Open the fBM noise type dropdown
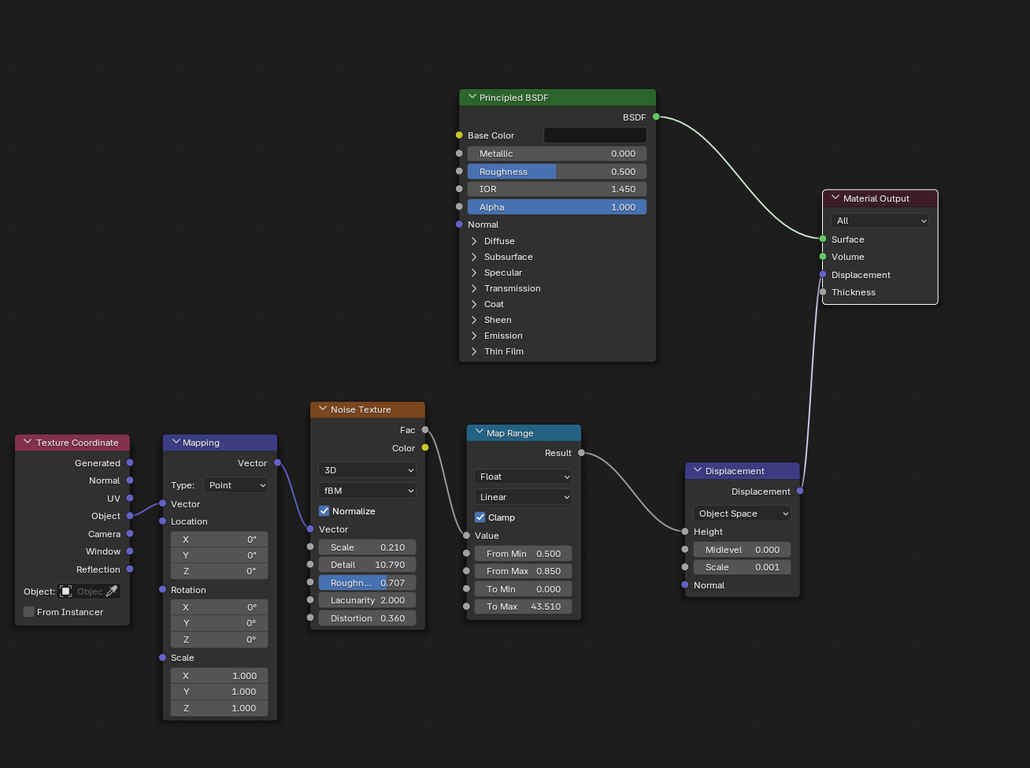This screenshot has height=768, width=1030. [367, 491]
